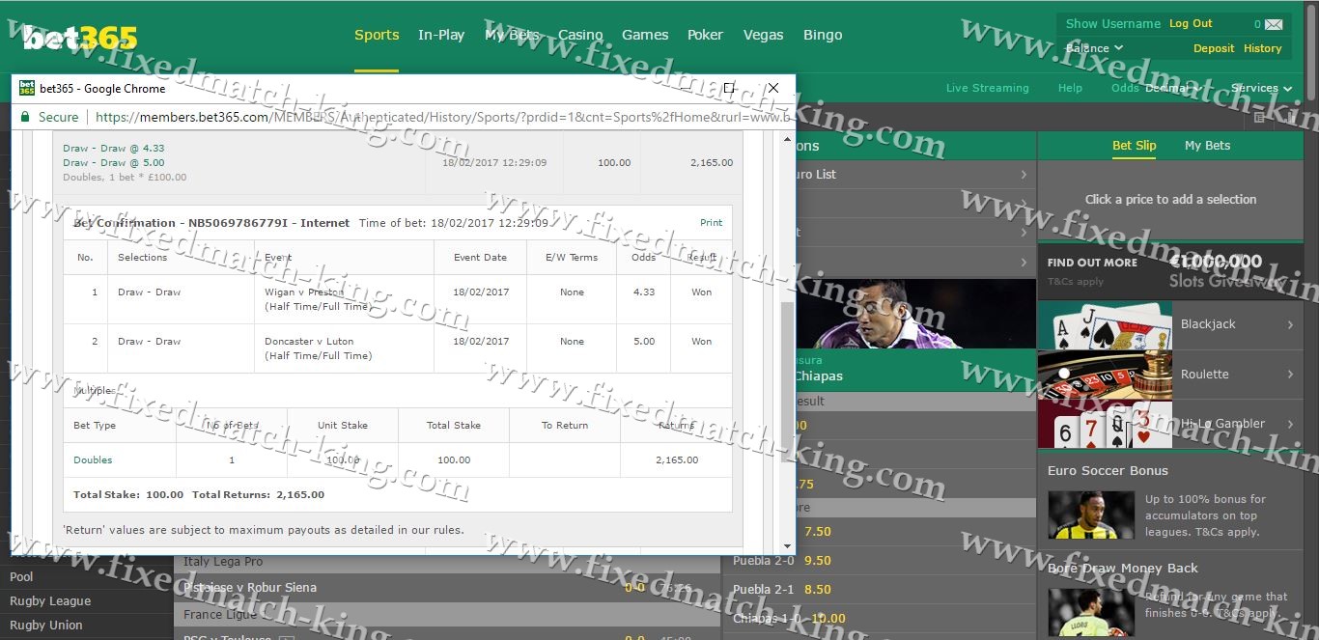The height and width of the screenshot is (640, 1319).
Task: Open the messages envelope icon
Action: point(1274,24)
